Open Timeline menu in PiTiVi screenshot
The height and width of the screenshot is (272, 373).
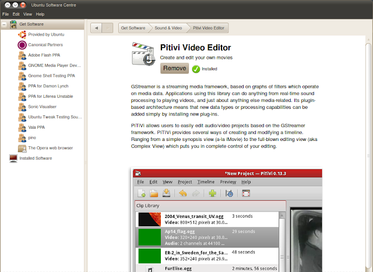coord(206,182)
